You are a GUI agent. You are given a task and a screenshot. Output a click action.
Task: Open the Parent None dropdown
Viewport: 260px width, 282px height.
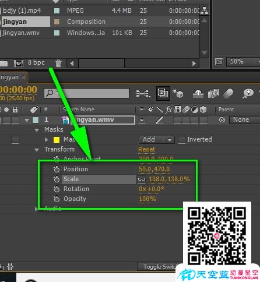pos(244,120)
